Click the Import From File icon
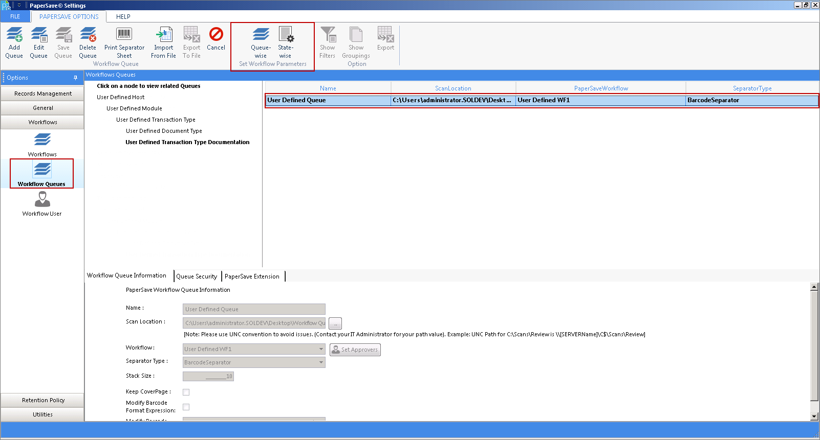 (164, 35)
